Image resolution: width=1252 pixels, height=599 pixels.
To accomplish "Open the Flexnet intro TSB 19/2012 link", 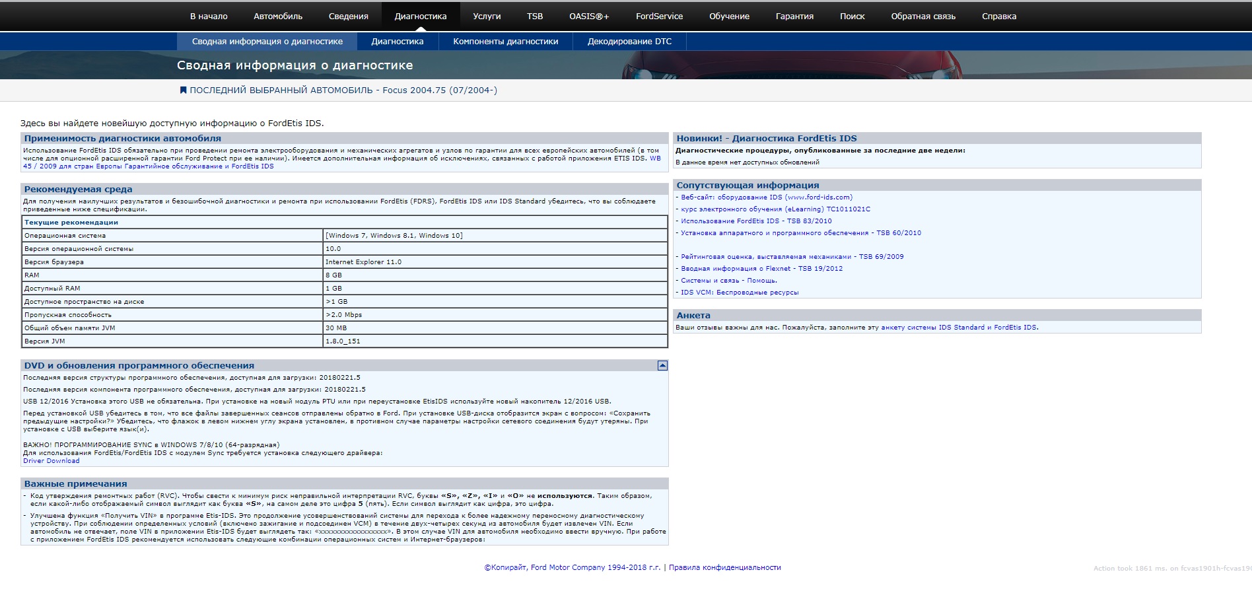I will [x=761, y=268].
